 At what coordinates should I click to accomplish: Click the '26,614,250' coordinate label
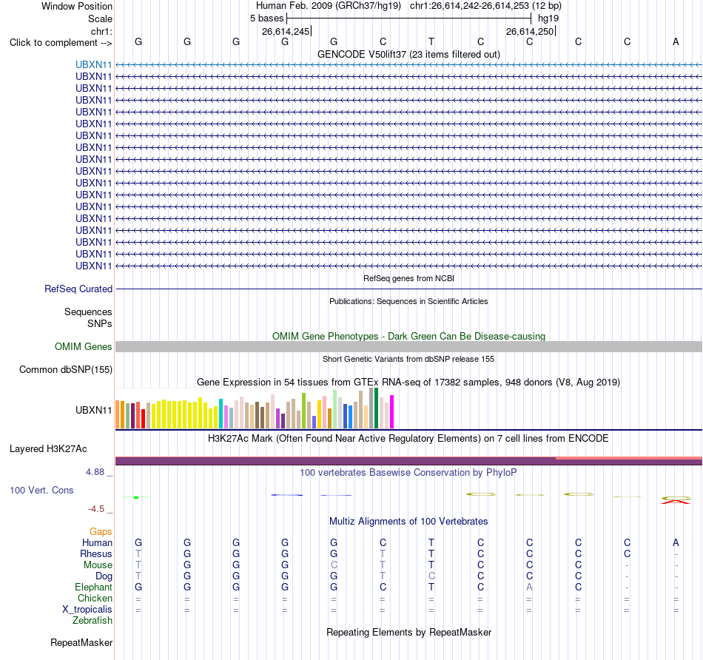click(x=530, y=31)
